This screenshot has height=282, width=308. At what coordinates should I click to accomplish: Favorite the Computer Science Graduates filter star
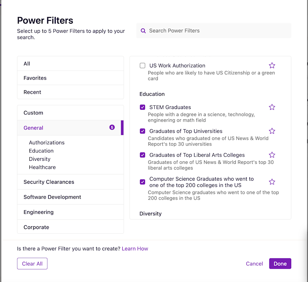(x=272, y=182)
